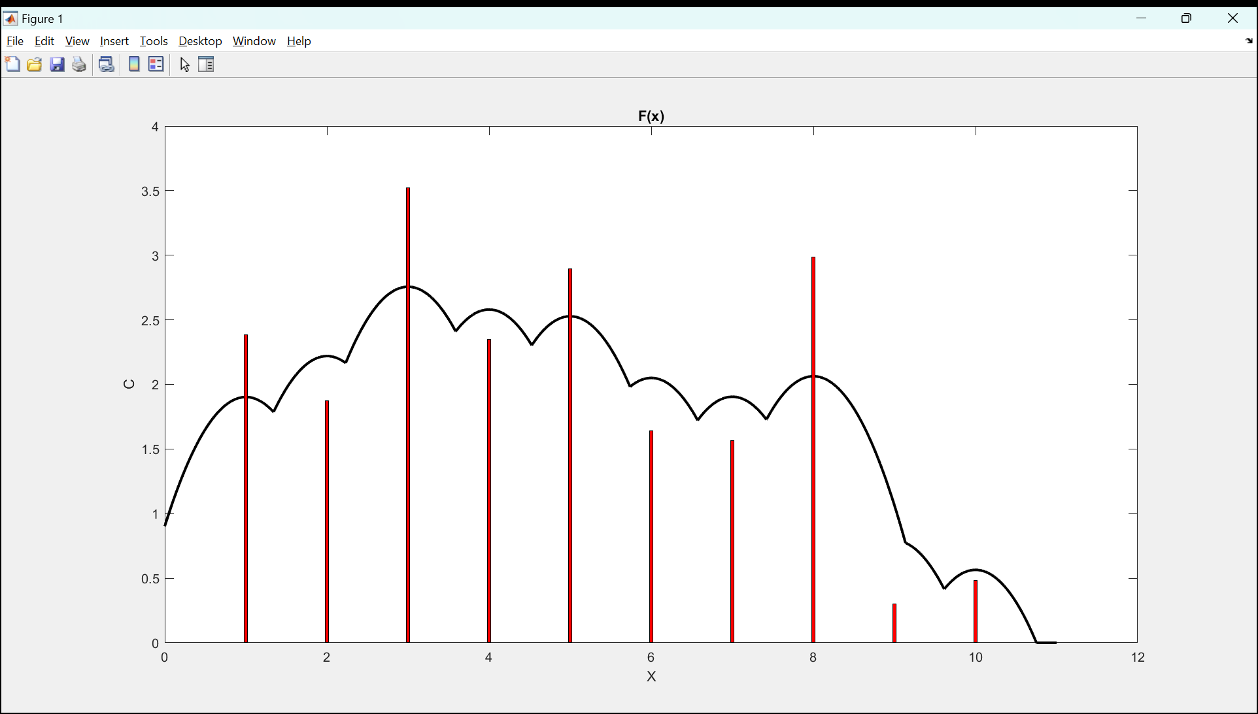The height and width of the screenshot is (714, 1258).
Task: Expand the View menu
Action: (77, 41)
